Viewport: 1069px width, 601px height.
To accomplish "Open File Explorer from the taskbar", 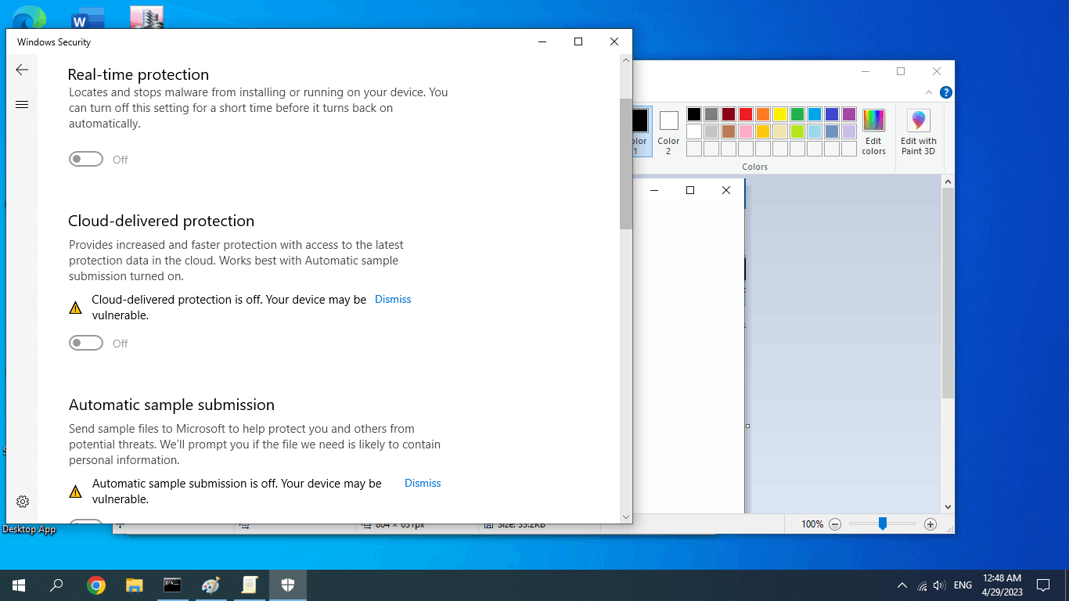I will (x=135, y=585).
